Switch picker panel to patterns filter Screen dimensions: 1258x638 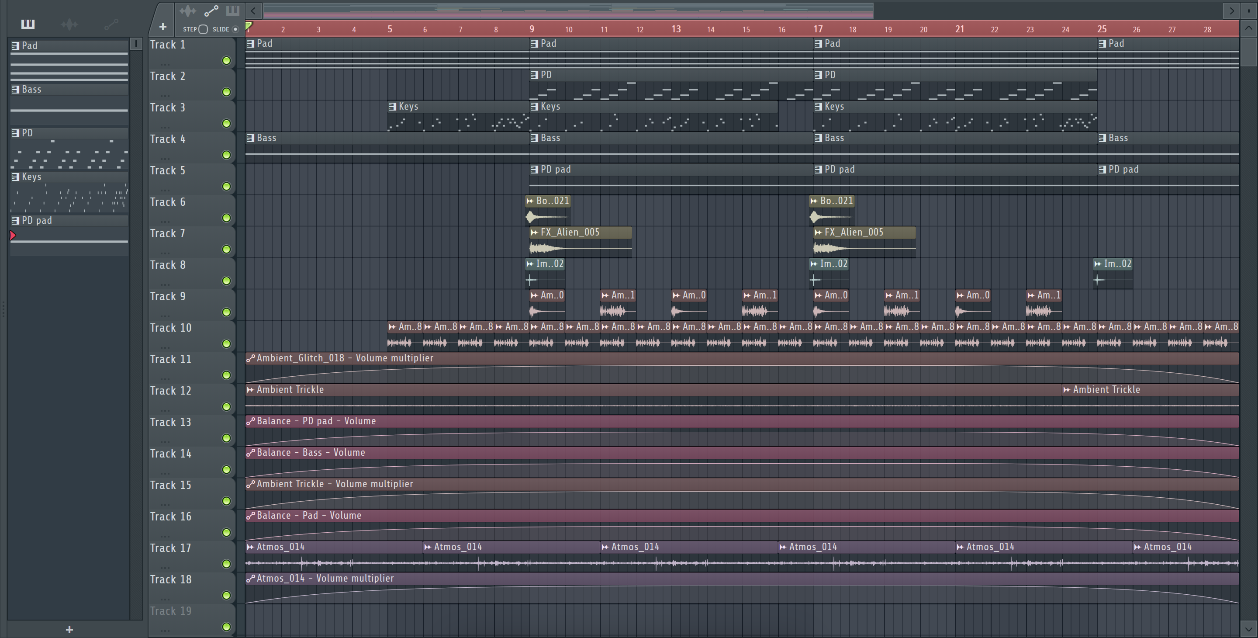[x=28, y=24]
